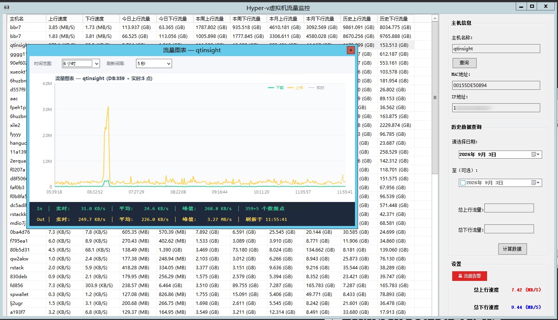Sort by the 下行速度 column header

(101, 19)
